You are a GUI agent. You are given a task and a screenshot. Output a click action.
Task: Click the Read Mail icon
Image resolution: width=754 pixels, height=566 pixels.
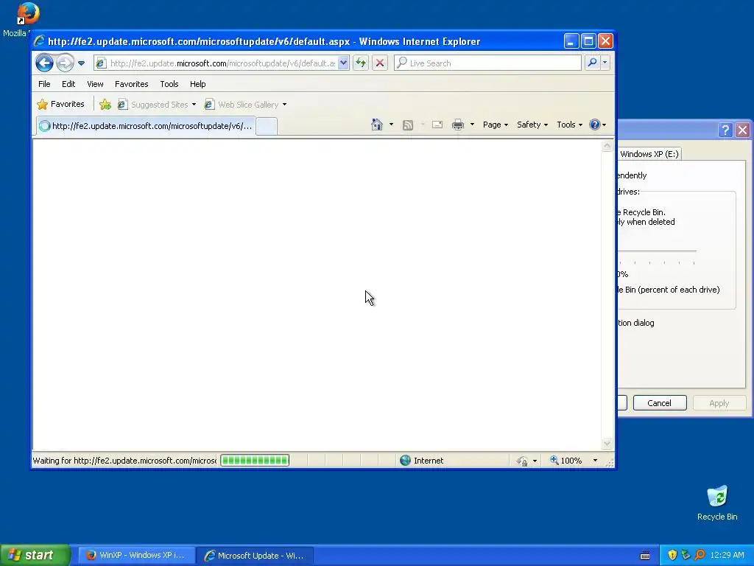[x=437, y=125]
